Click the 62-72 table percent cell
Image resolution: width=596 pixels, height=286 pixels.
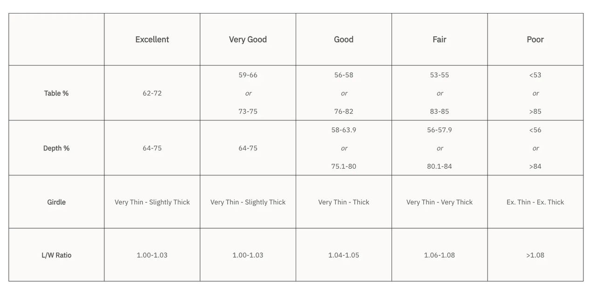click(x=152, y=93)
